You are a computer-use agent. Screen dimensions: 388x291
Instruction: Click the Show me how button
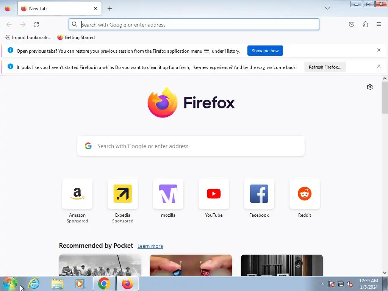265,51
